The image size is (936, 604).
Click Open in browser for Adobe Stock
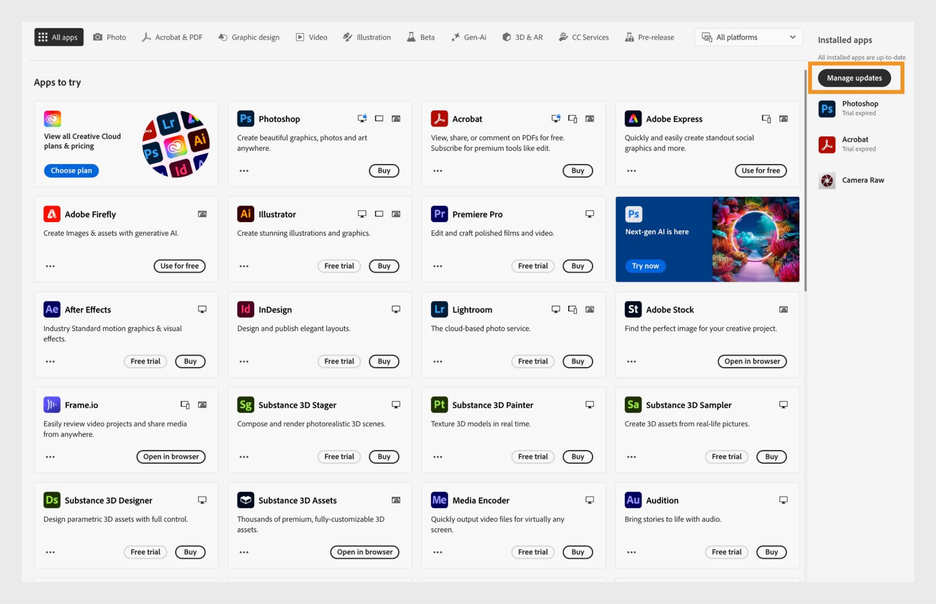point(750,360)
